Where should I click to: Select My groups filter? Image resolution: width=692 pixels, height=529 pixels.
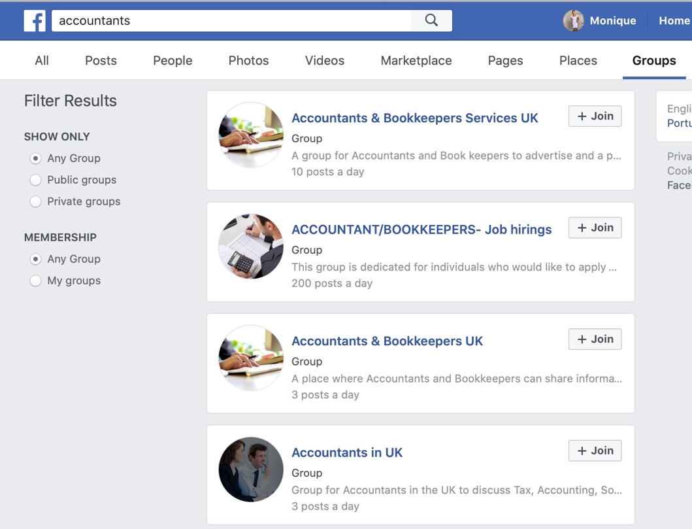tap(36, 281)
